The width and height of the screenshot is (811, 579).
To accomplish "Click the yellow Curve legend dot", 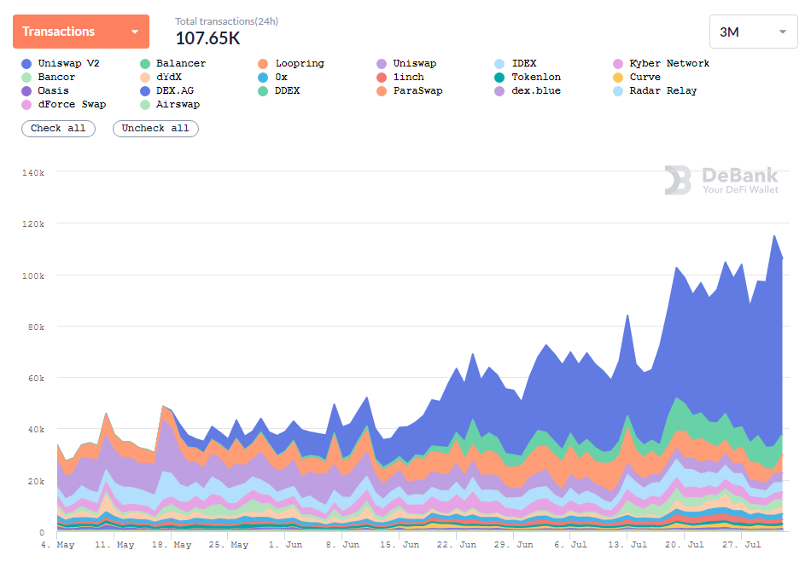I will [618, 78].
